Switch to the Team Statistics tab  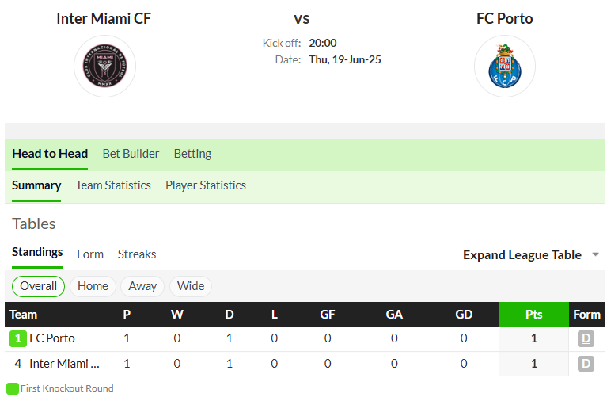point(113,185)
